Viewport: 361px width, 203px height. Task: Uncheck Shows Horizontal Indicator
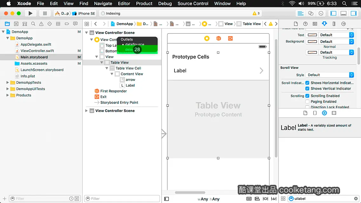(x=307, y=83)
